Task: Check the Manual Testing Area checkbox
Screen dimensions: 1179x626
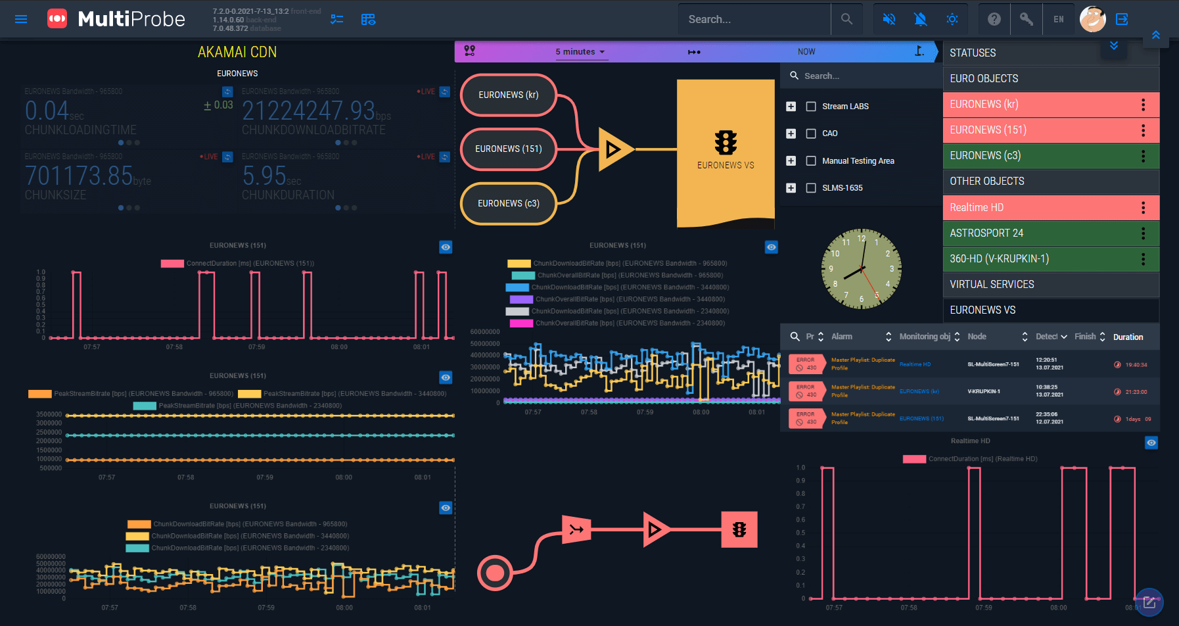Action: (811, 161)
